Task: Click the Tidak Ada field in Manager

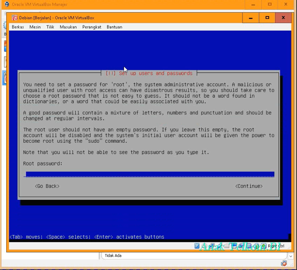Action: tap(194, 256)
